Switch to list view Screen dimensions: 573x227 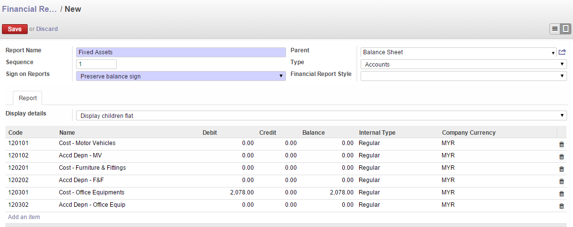555,29
